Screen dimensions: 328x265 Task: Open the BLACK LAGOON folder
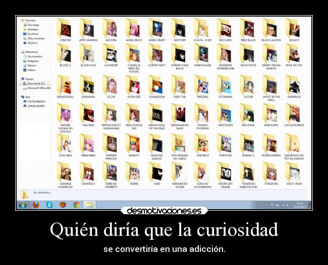click(271, 30)
